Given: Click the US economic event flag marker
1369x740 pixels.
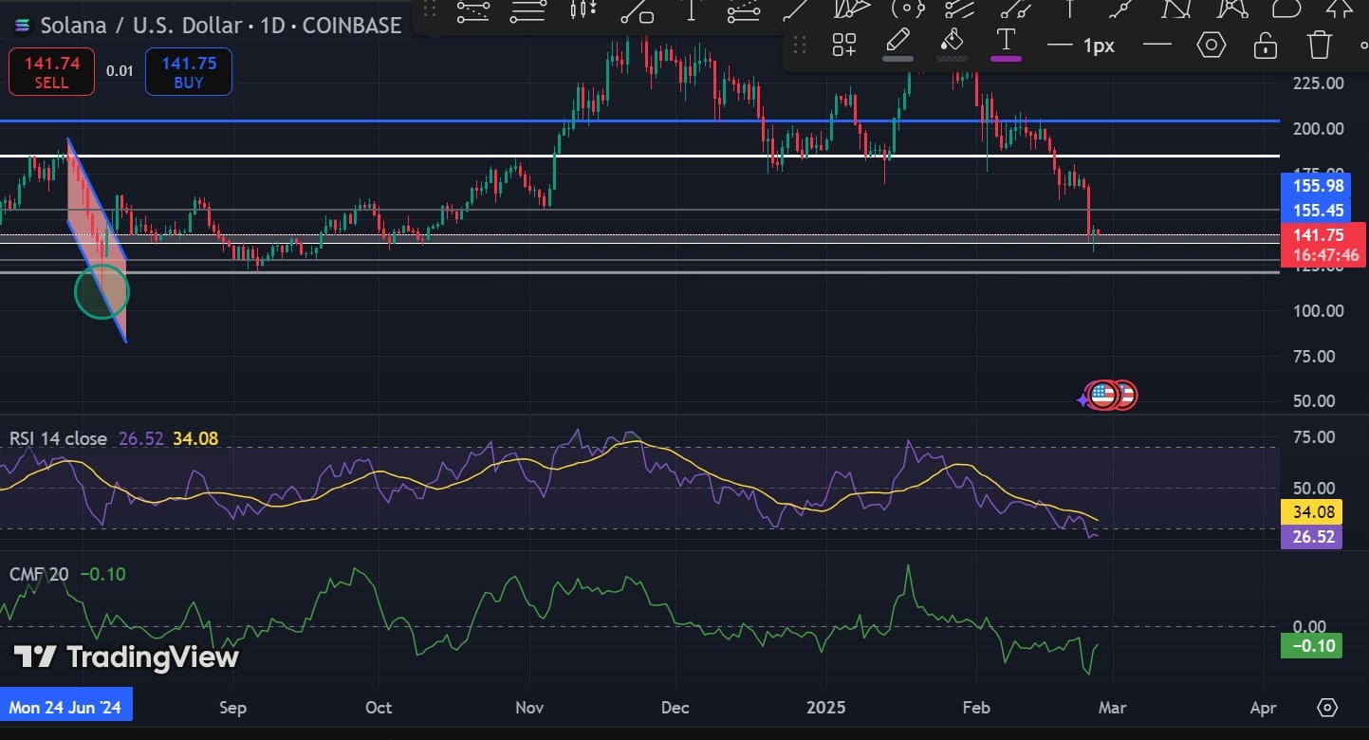Looking at the screenshot, I should [1103, 395].
